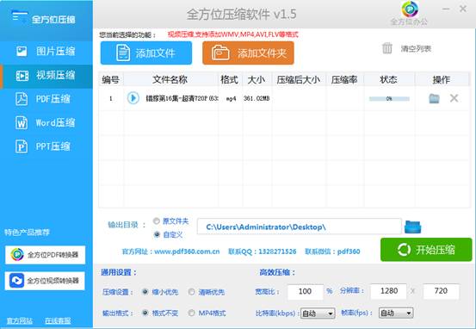The width and height of the screenshot is (476, 329).
Task: Click the green 开始压缩 button
Action: tap(426, 250)
